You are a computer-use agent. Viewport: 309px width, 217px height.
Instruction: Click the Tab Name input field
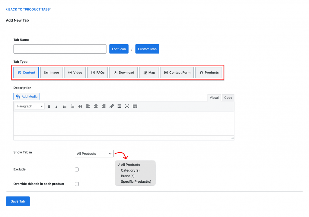pyautogui.click(x=60, y=49)
